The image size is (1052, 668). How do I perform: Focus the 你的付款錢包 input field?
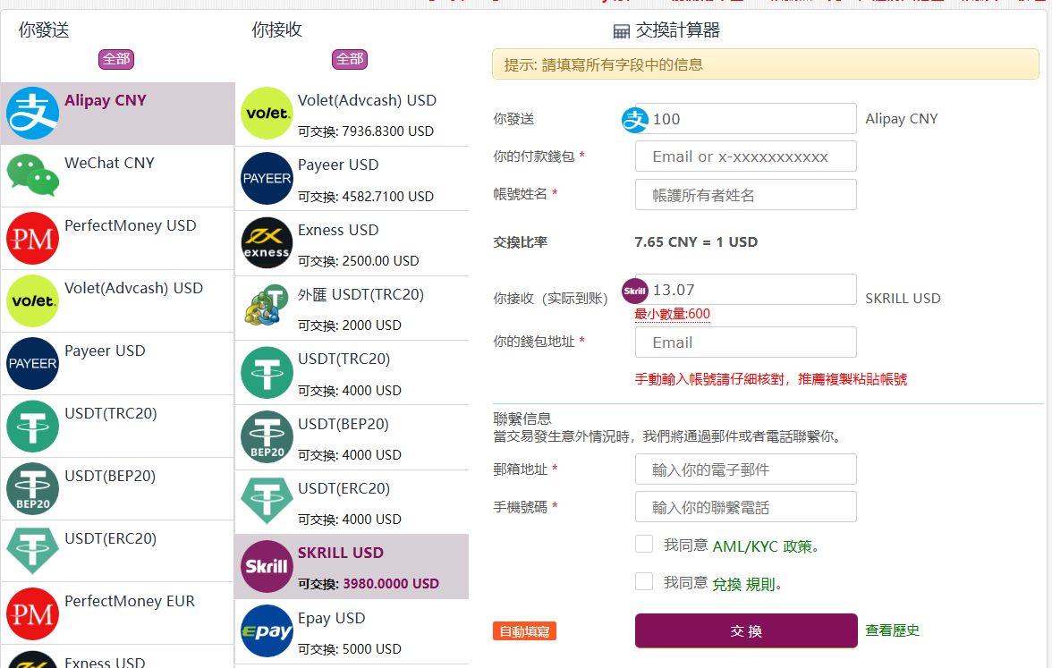[x=745, y=156]
